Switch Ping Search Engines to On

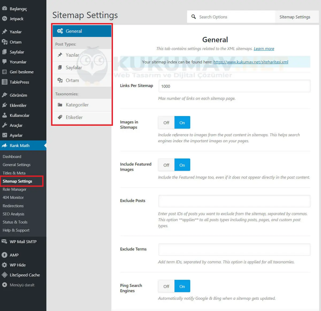pos(182,286)
